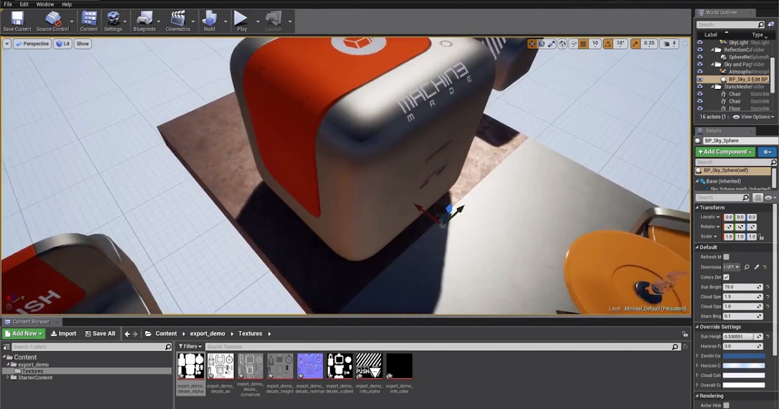Open the Filters dropdown in Content Browser
The height and width of the screenshot is (409, 779).
[190, 347]
